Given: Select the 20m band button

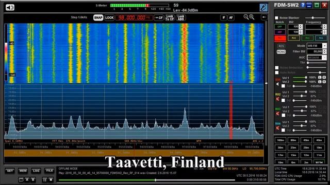Looking at the screenshot, I should pos(306,147).
